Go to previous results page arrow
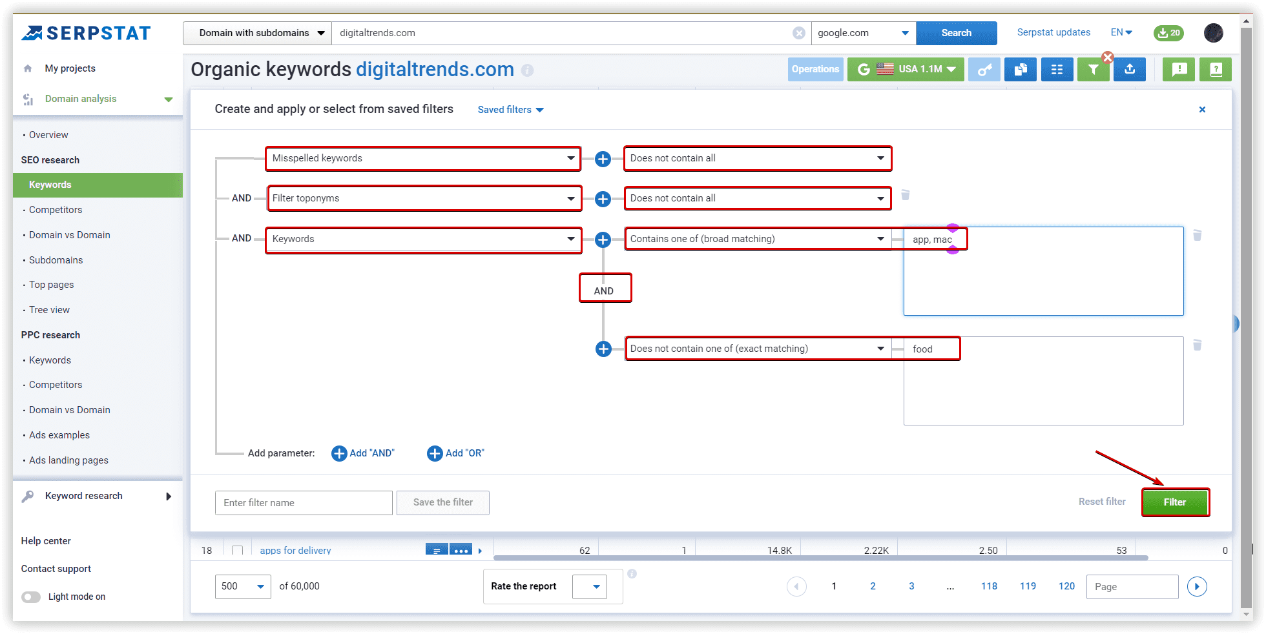 point(796,586)
